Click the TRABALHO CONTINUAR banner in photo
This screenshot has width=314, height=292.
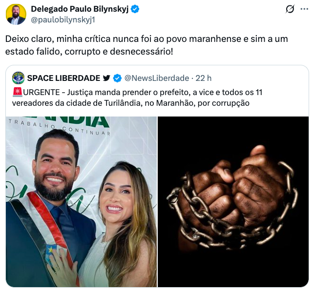tap(59, 127)
